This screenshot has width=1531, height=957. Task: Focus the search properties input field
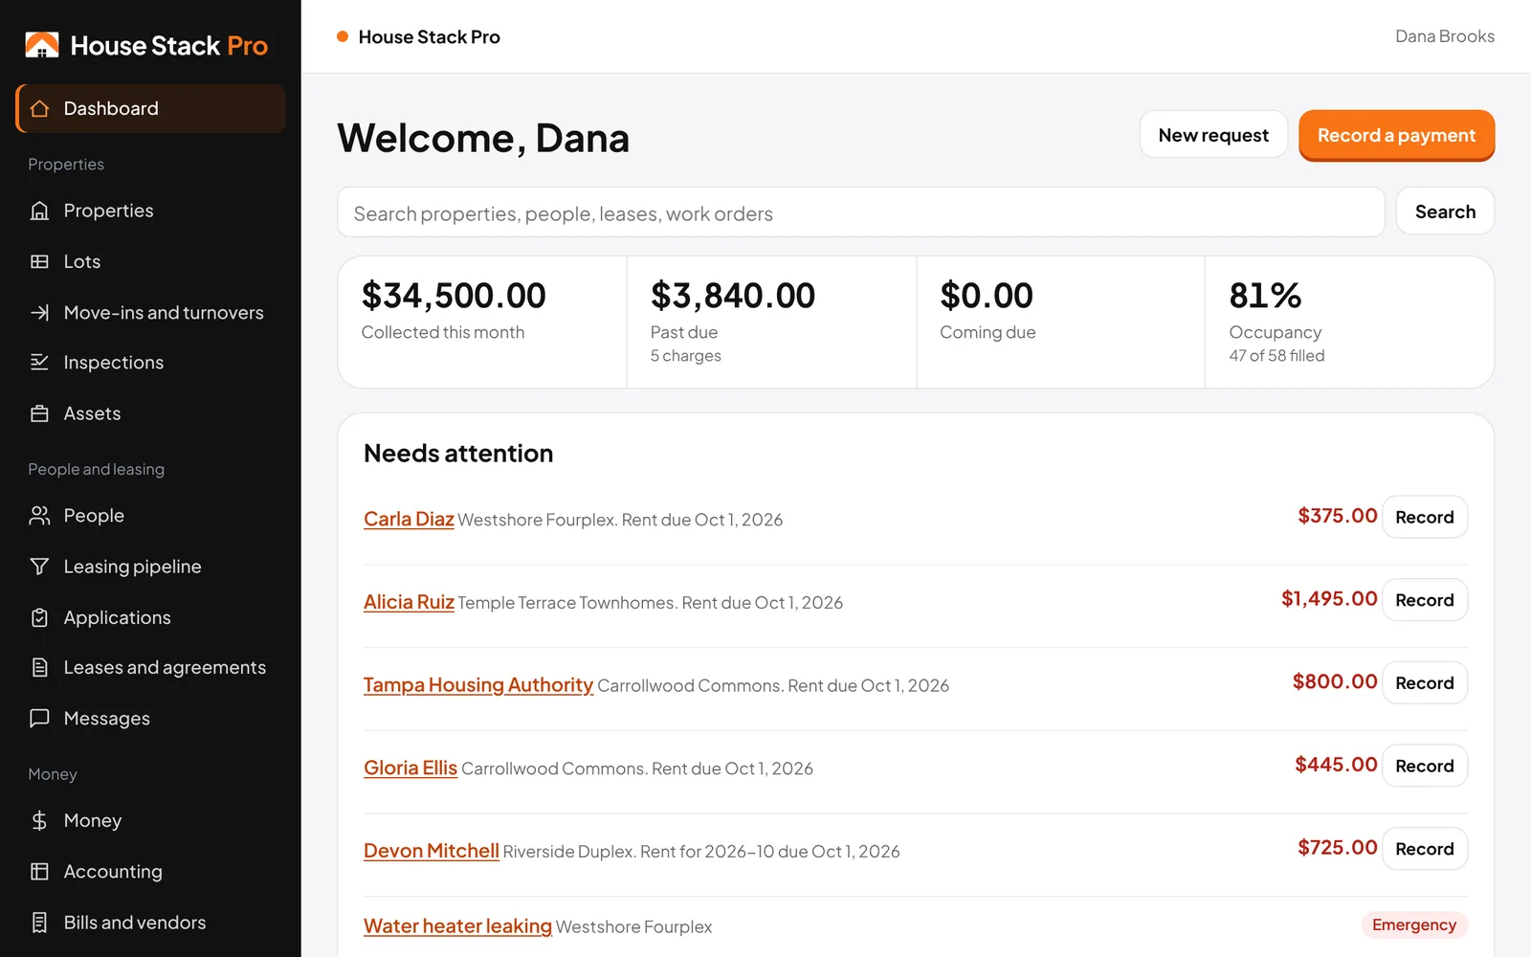861,212
